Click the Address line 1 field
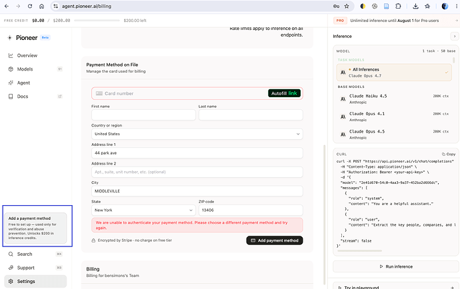The width and height of the screenshot is (460, 289). pos(197,153)
